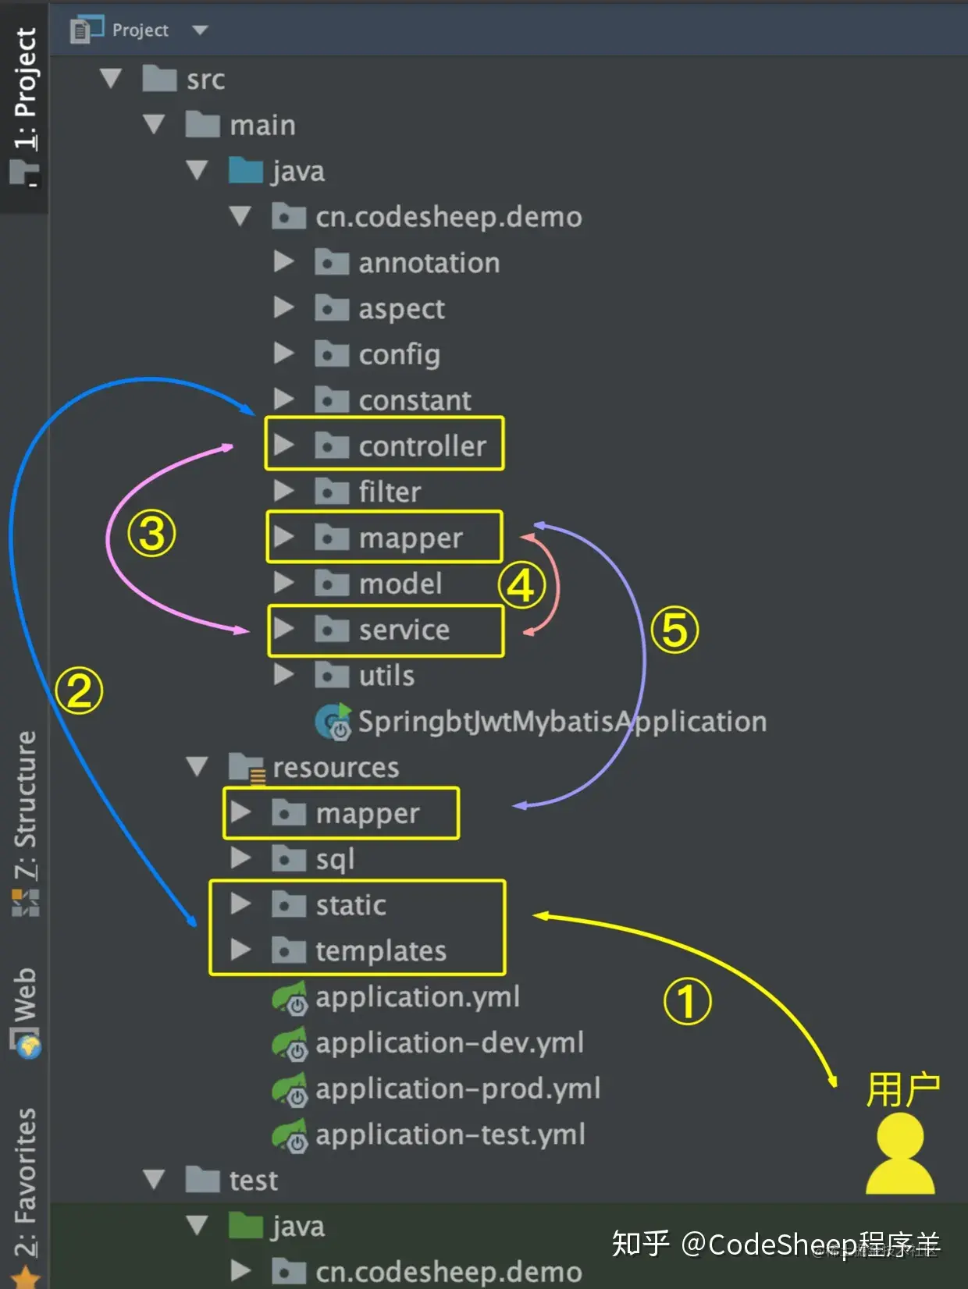Viewport: 968px width, 1289px height.
Task: Expand cn.codesheep.demo package under test
Action: point(241,1271)
